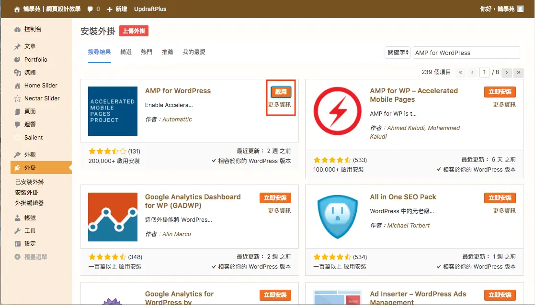The height and width of the screenshot is (305, 535).
Task: Open 已安裝外掛 submenu item
Action: coord(29,182)
